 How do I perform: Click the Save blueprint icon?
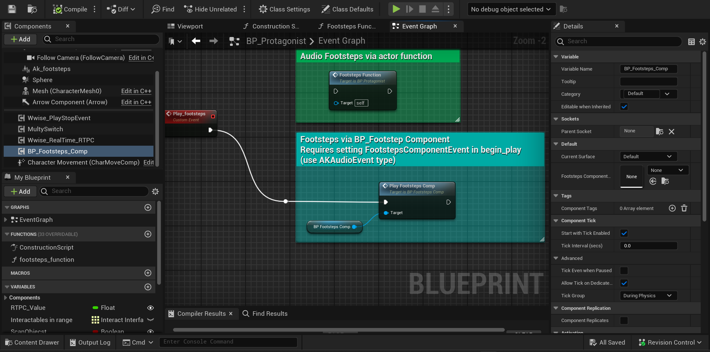click(x=12, y=9)
